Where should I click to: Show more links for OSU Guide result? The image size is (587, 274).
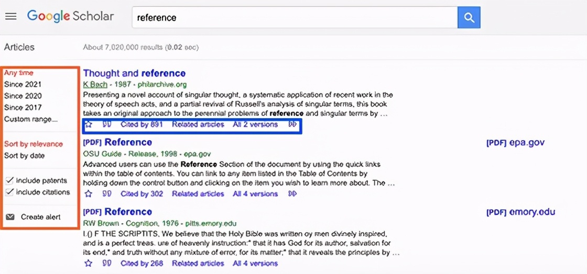pyautogui.click(x=292, y=194)
